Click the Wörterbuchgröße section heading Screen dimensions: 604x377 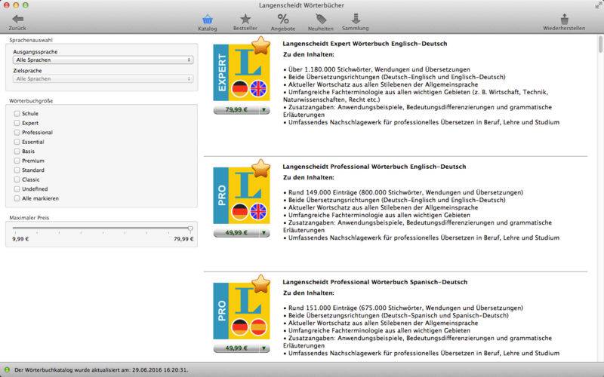point(31,101)
